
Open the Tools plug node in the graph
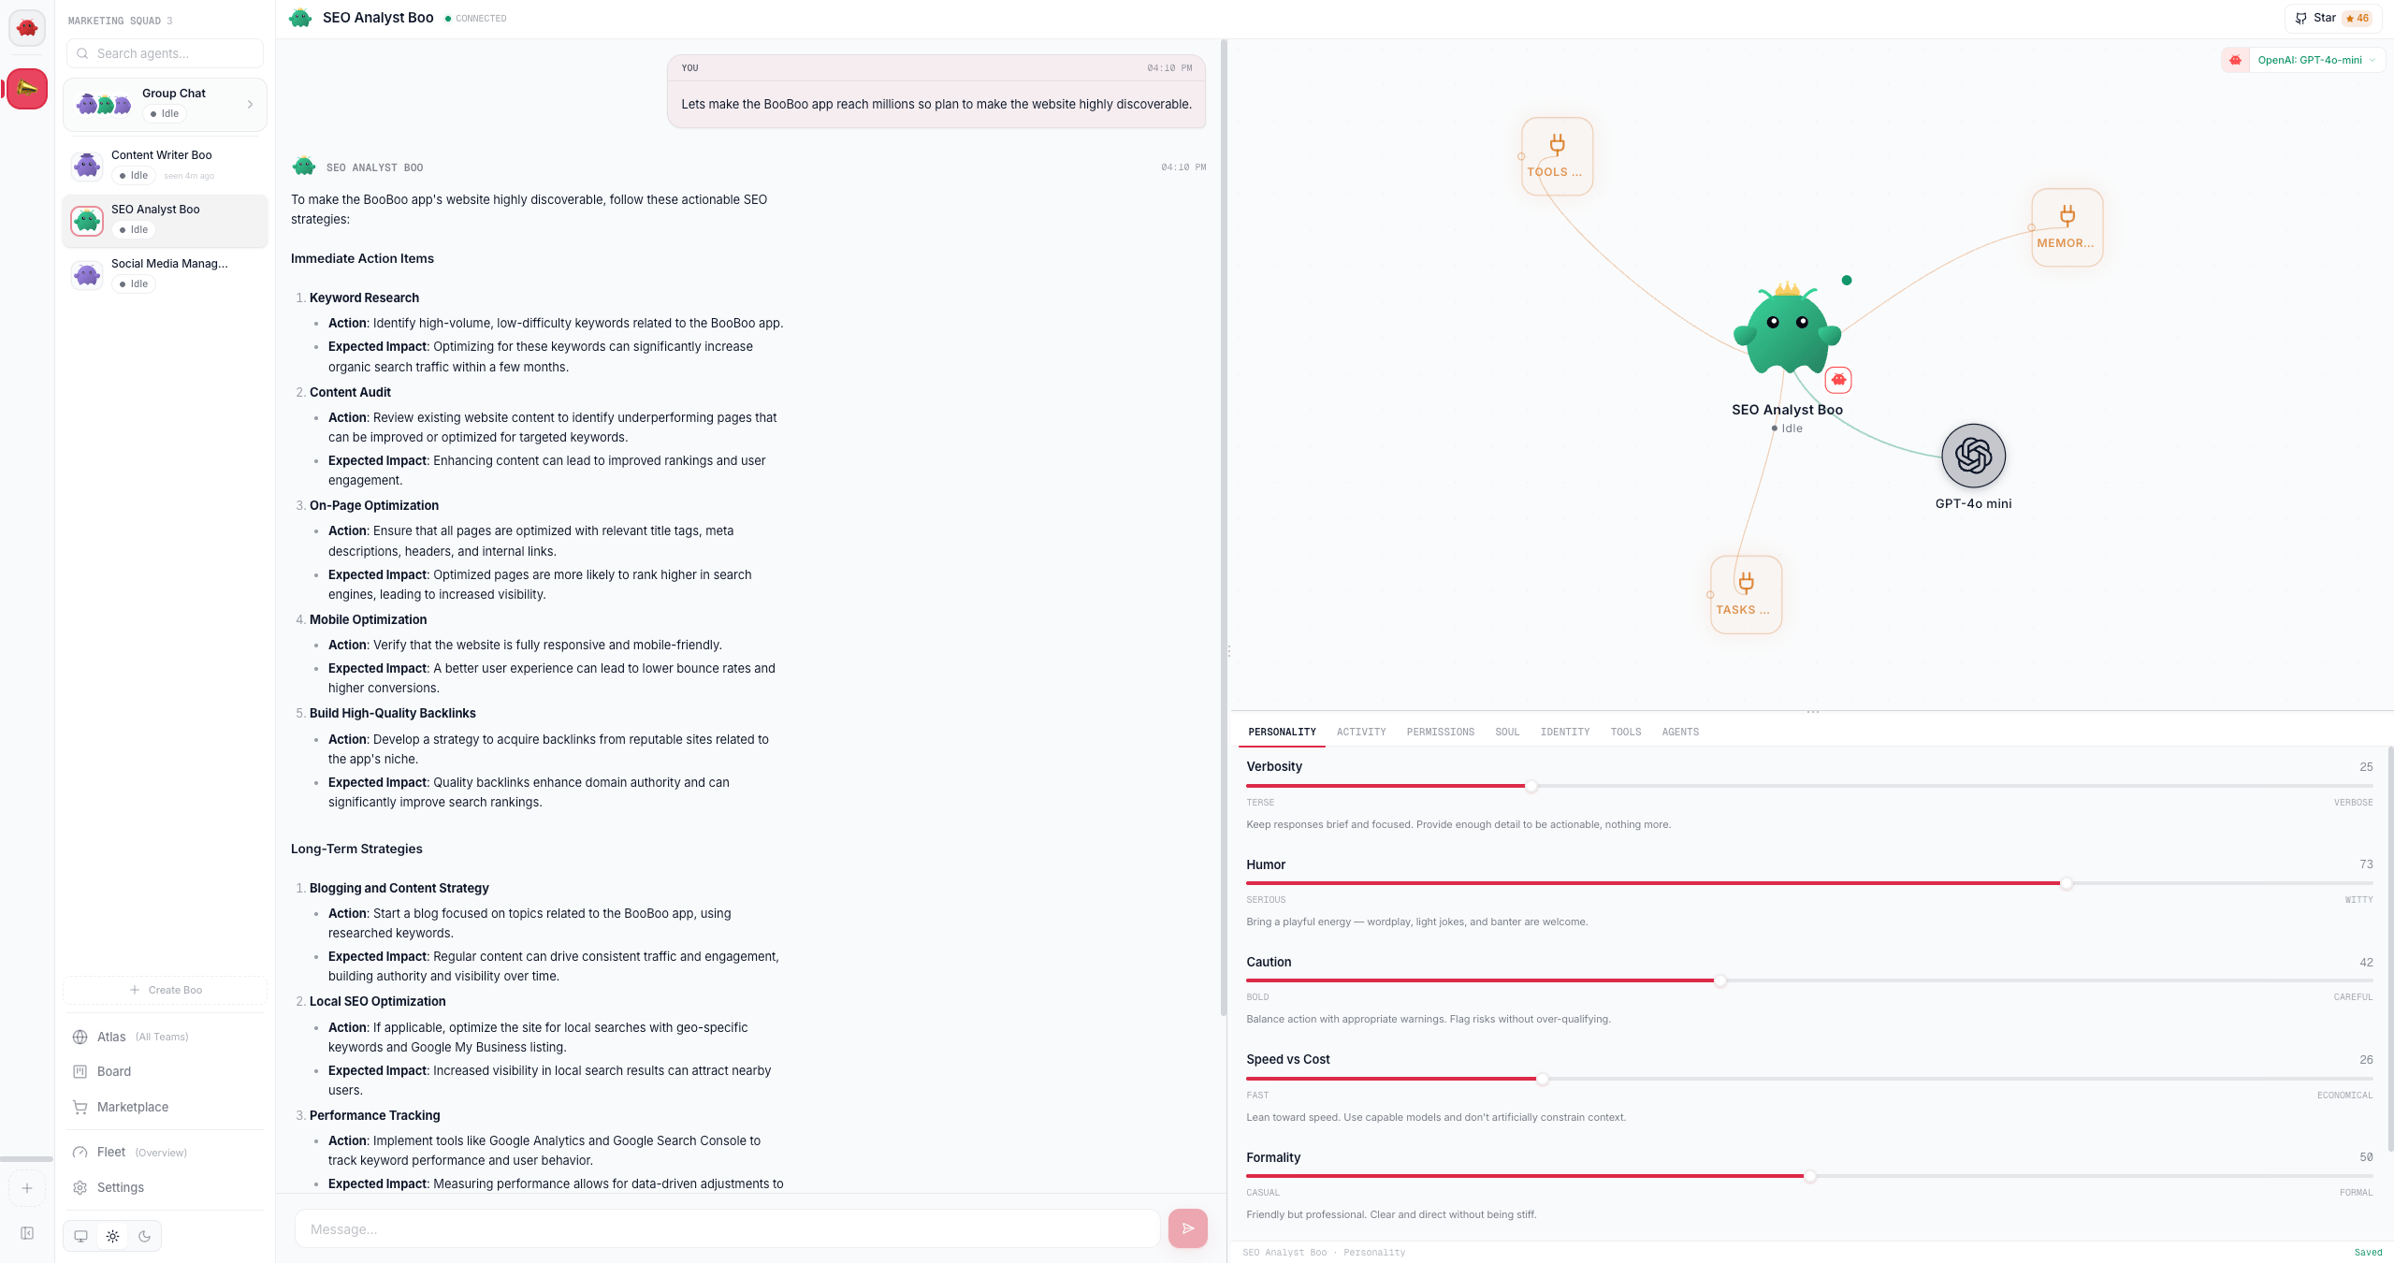tap(1557, 156)
